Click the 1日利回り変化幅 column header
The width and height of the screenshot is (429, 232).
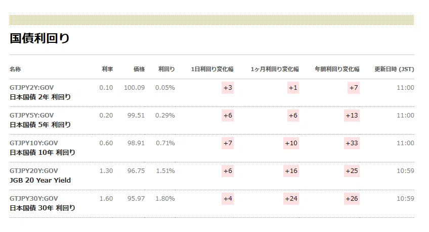212,69
